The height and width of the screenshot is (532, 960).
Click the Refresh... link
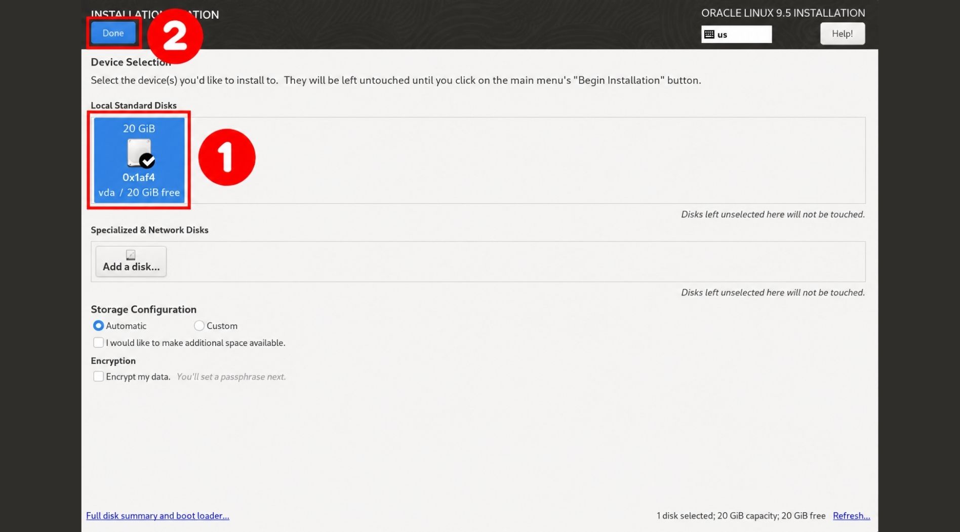click(851, 516)
